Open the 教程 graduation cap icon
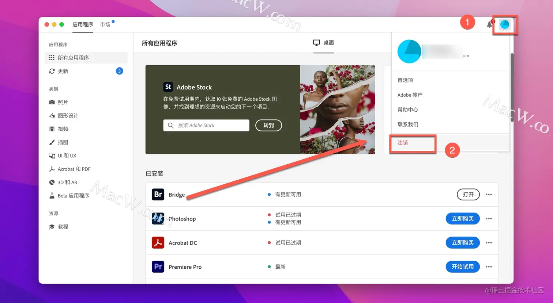 coord(52,227)
